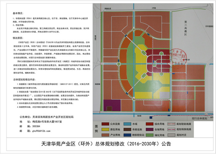Click the 水域 legend label
Viewport: 216px width, 154px height.
(135, 124)
